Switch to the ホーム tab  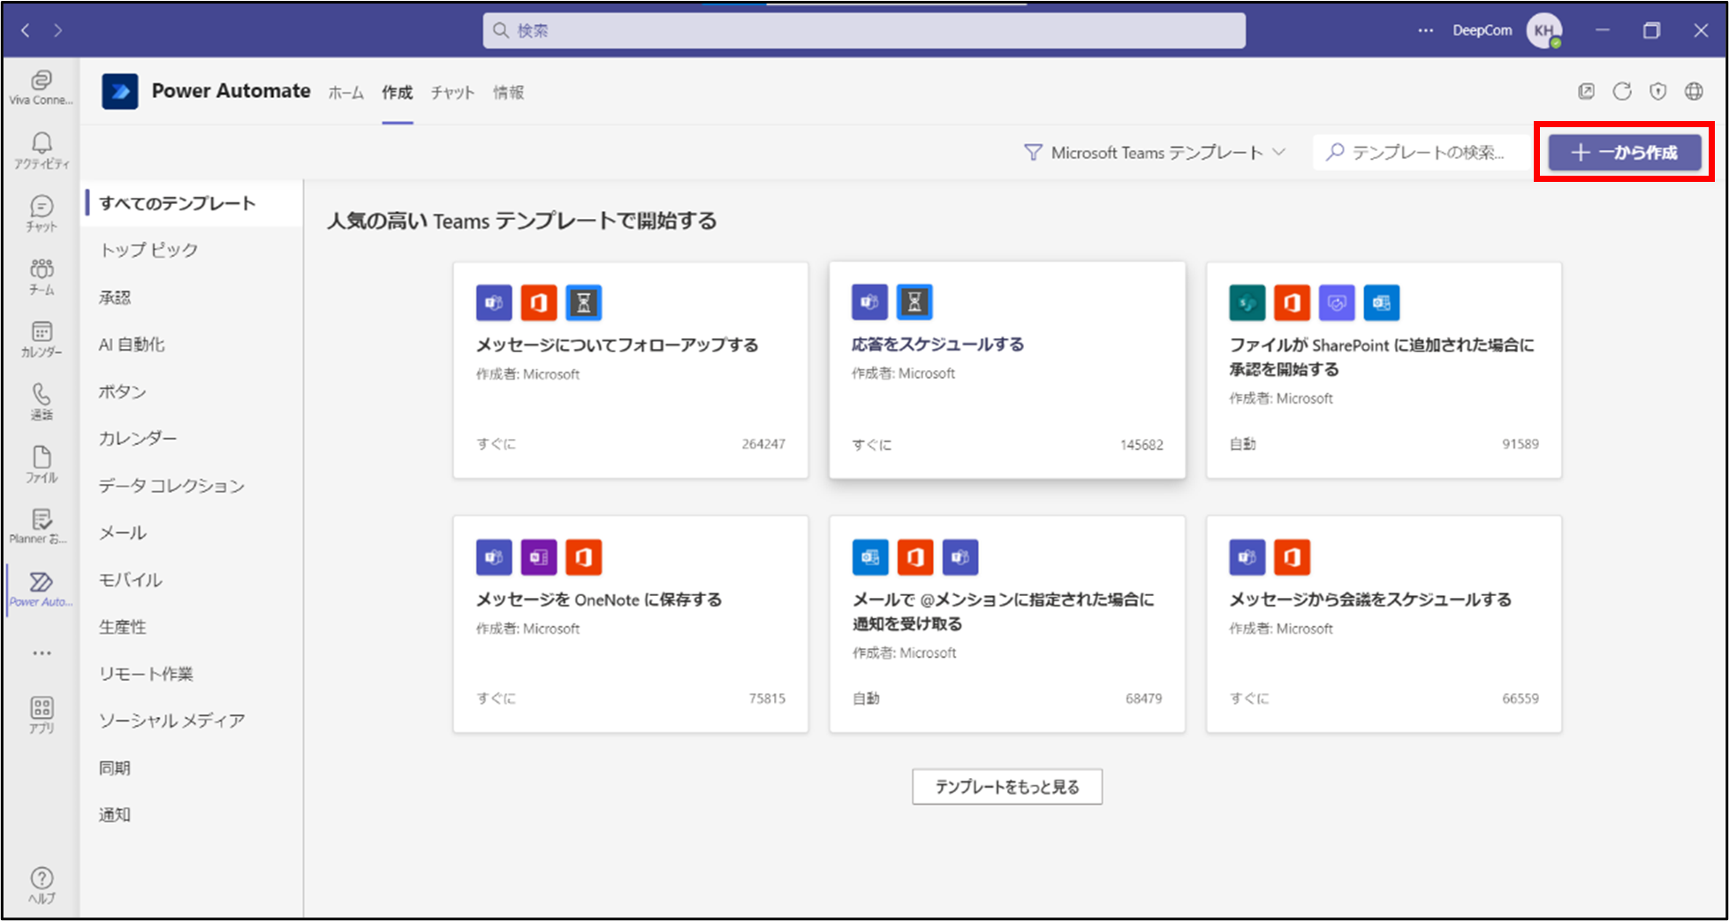coord(345,92)
